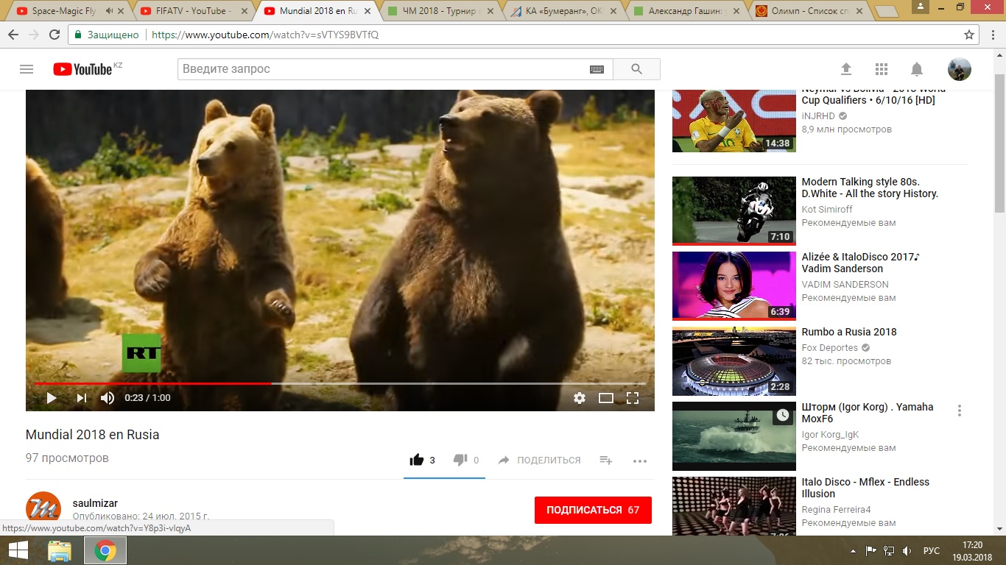The width and height of the screenshot is (1006, 565).
Task: Switch the player to fullscreen
Action: coord(633,398)
